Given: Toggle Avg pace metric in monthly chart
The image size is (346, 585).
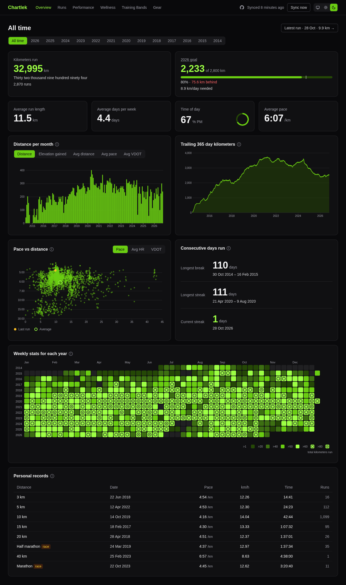Looking at the screenshot, I should (109, 154).
